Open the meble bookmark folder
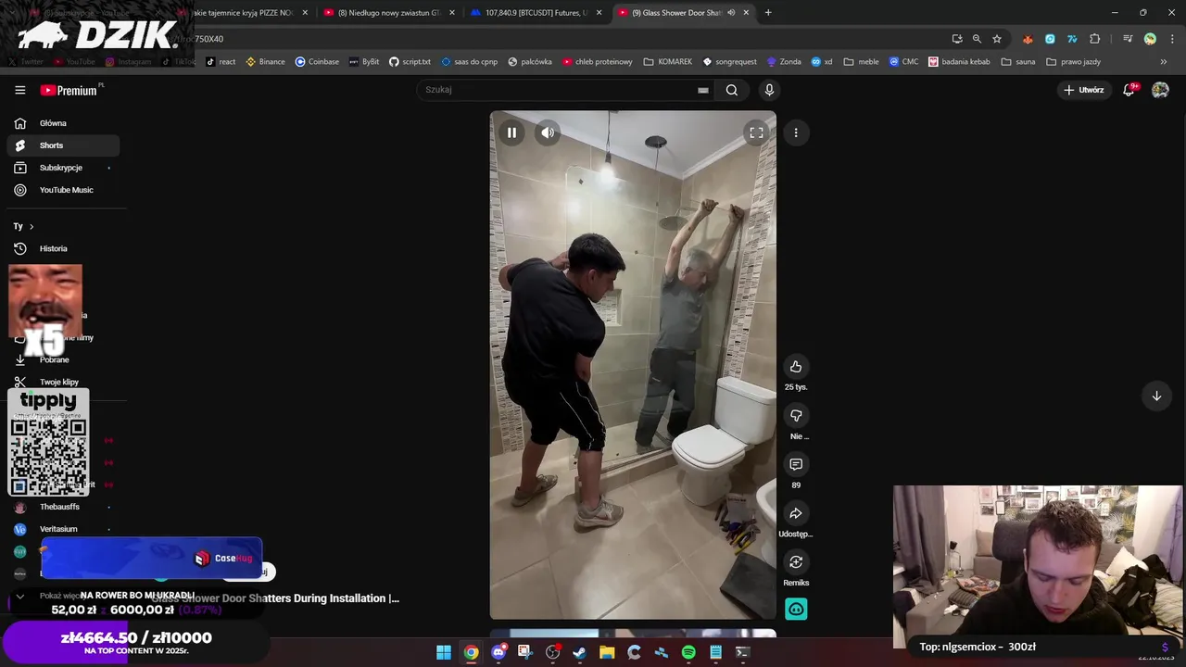This screenshot has height=667, width=1186. tap(861, 62)
